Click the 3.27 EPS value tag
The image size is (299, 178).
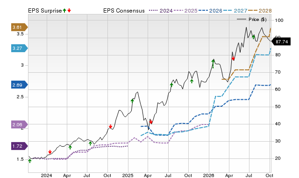tap(20, 48)
